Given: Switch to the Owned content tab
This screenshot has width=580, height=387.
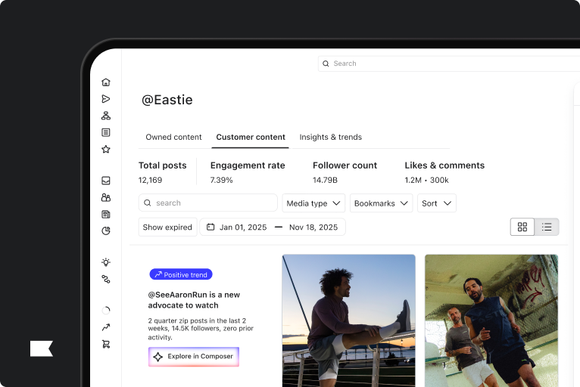Looking at the screenshot, I should pyautogui.click(x=173, y=137).
